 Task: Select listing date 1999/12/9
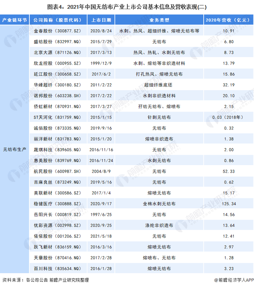[101, 64]
